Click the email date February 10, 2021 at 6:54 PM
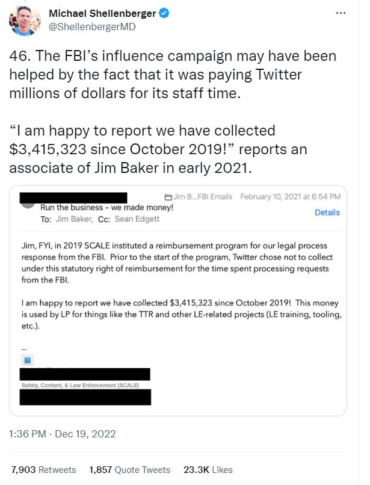The image size is (370, 485). (290, 197)
